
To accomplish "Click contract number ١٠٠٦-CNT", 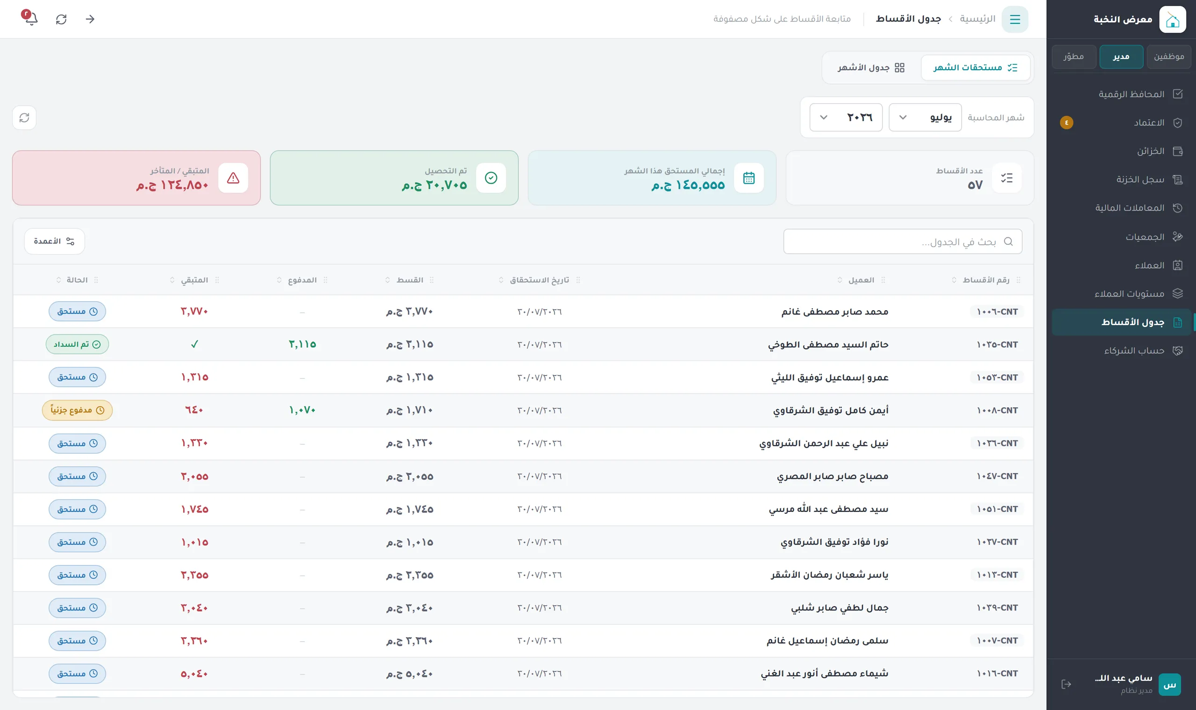I will (997, 312).
